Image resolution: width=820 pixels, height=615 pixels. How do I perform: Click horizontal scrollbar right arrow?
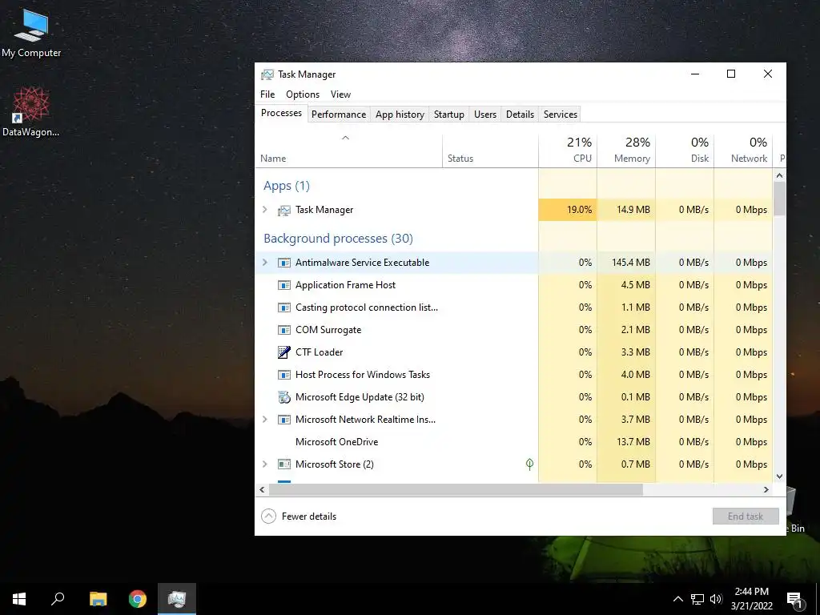click(x=766, y=489)
